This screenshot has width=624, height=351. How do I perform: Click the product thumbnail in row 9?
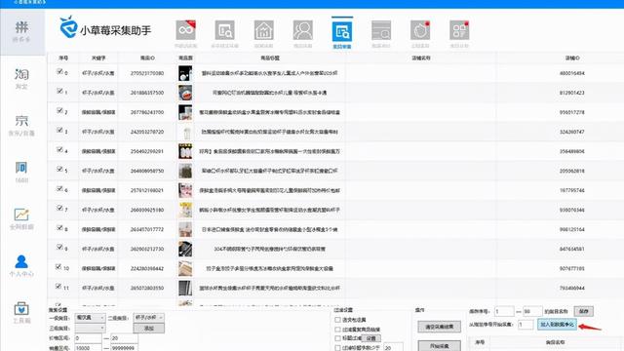coord(185,249)
